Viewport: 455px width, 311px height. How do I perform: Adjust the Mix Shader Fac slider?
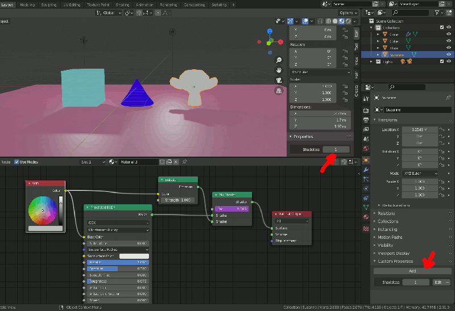231,209
